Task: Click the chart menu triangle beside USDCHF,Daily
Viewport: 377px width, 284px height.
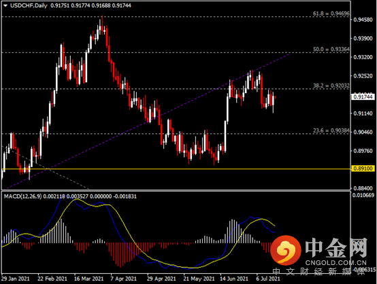Action: tap(5, 5)
